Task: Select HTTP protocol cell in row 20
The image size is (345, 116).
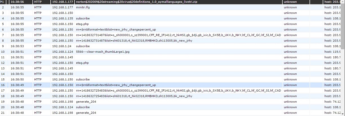Action: tap(38, 107)
